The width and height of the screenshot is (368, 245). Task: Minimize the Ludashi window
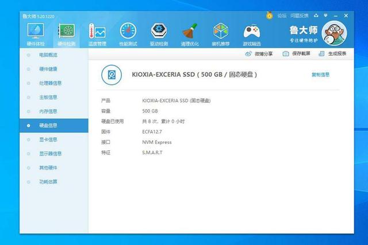pyautogui.click(x=336, y=15)
